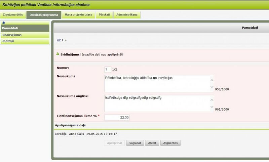Open Finansējums section in sidebar

point(25,35)
